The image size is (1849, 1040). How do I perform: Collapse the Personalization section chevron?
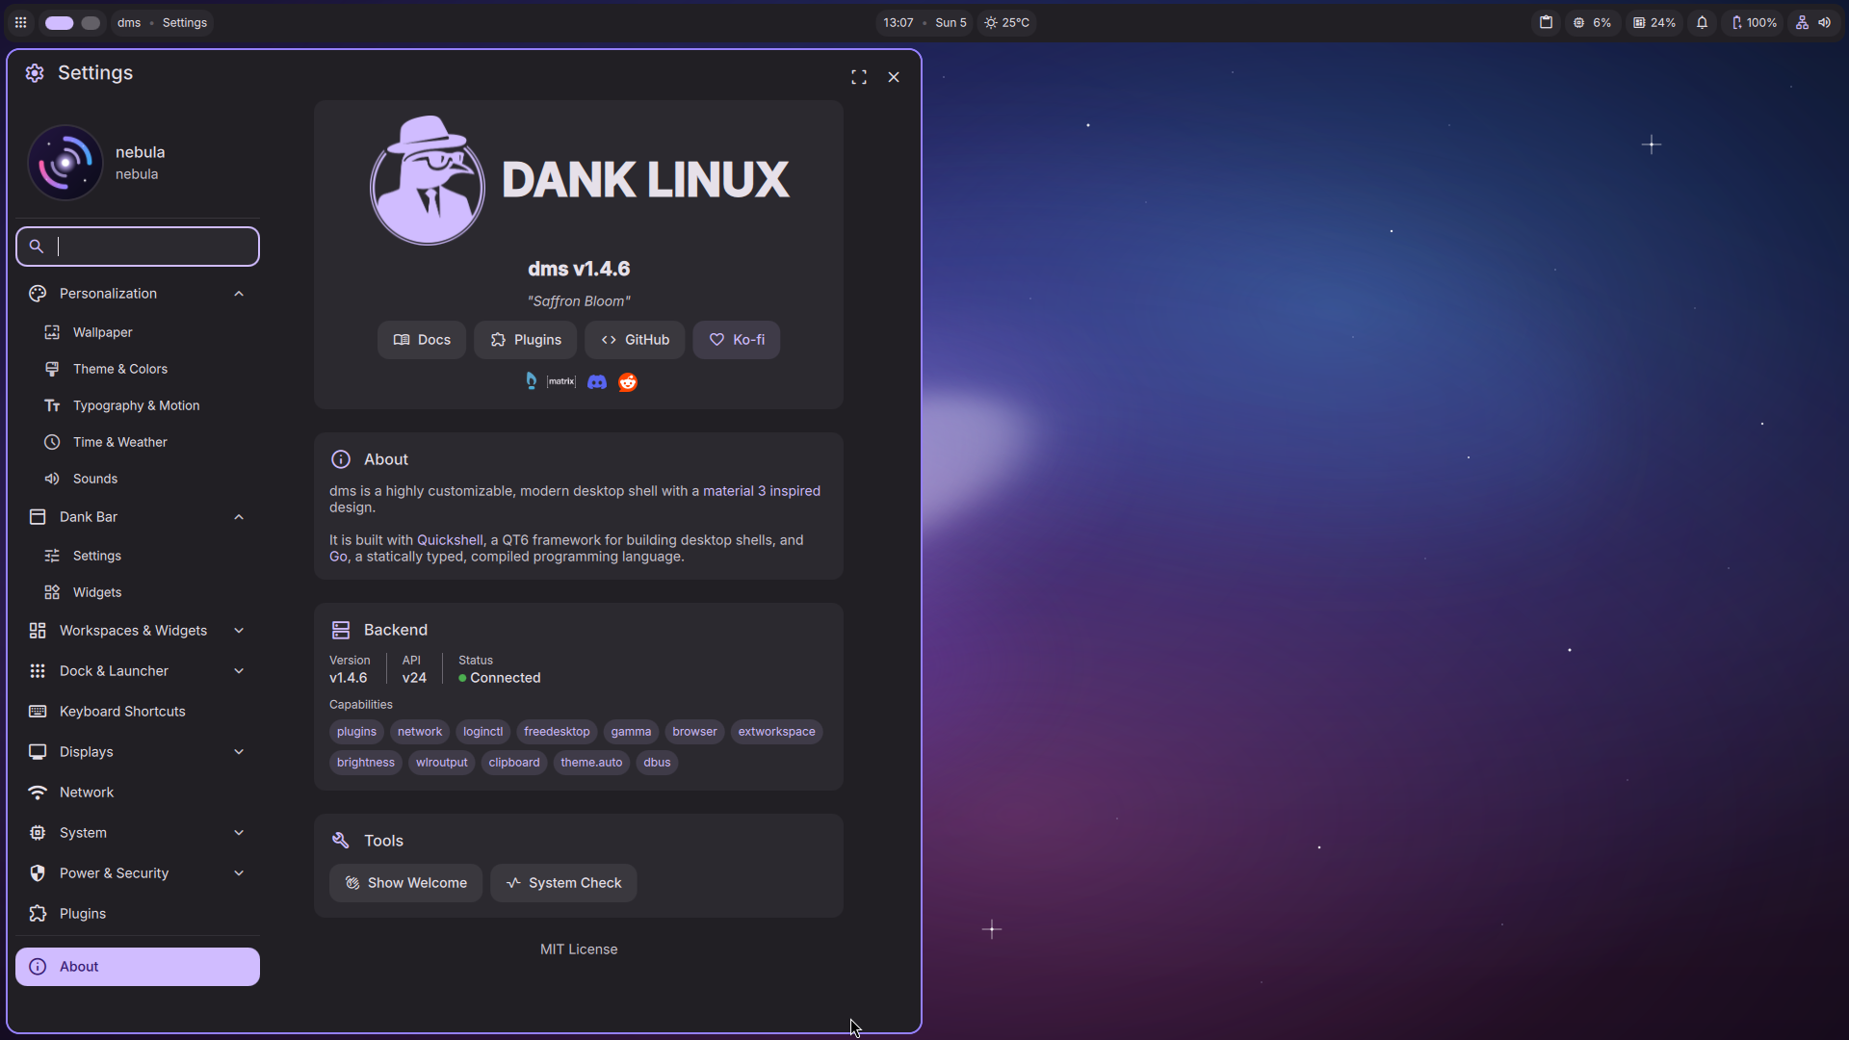click(239, 294)
